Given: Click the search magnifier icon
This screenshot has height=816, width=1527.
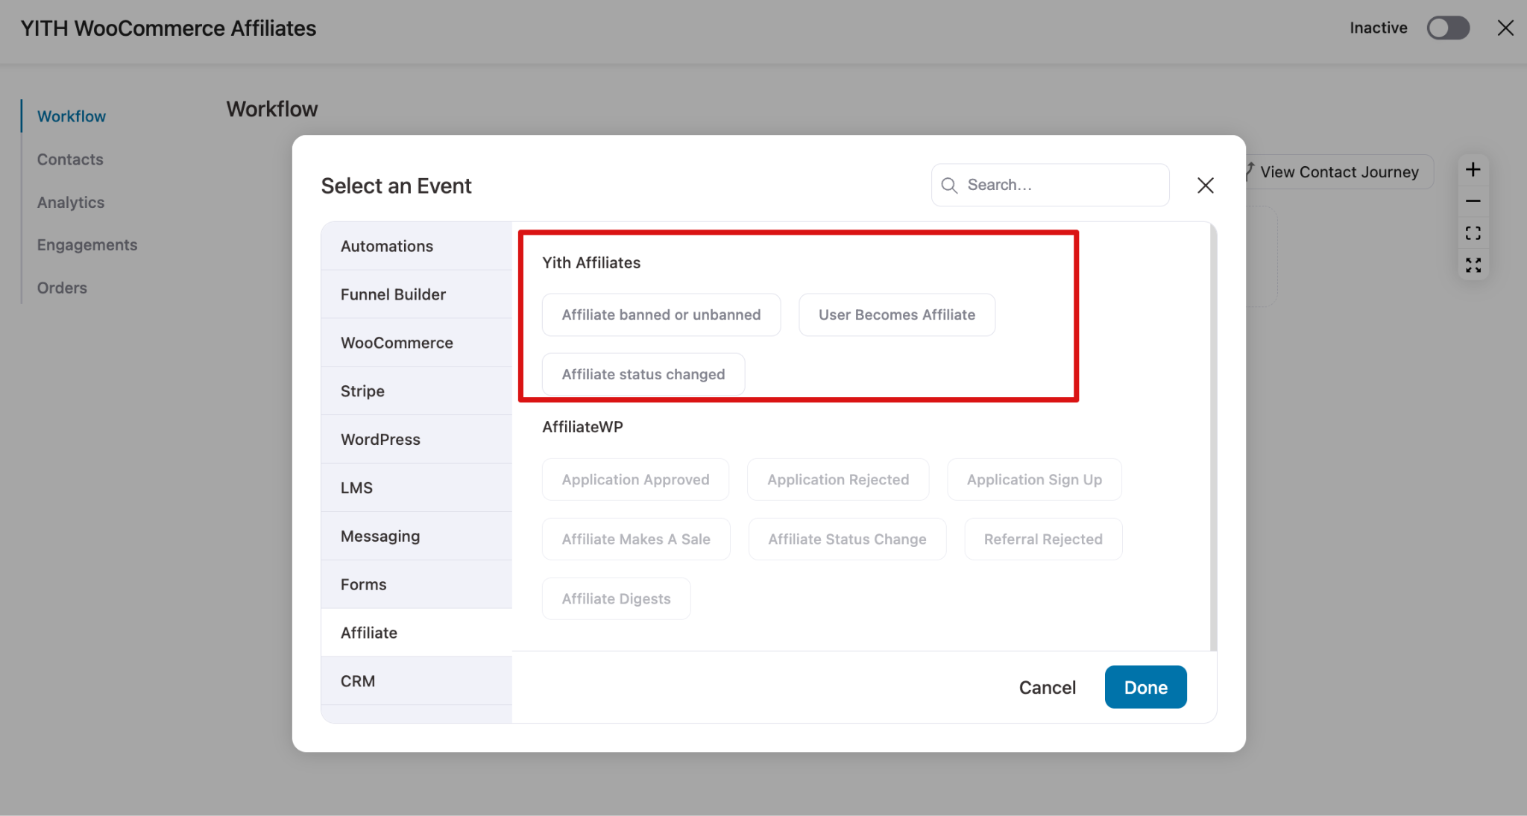Looking at the screenshot, I should pyautogui.click(x=949, y=186).
